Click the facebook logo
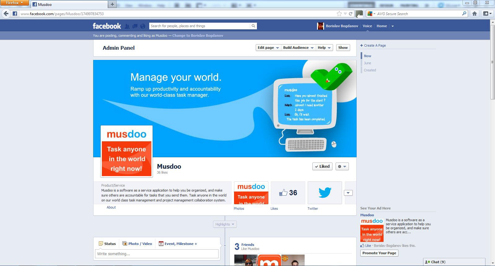 tap(107, 26)
